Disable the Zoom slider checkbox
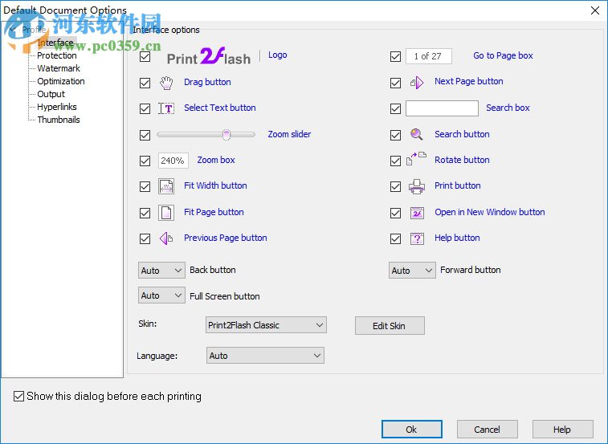Screen dimensions: 608x444 145,135
